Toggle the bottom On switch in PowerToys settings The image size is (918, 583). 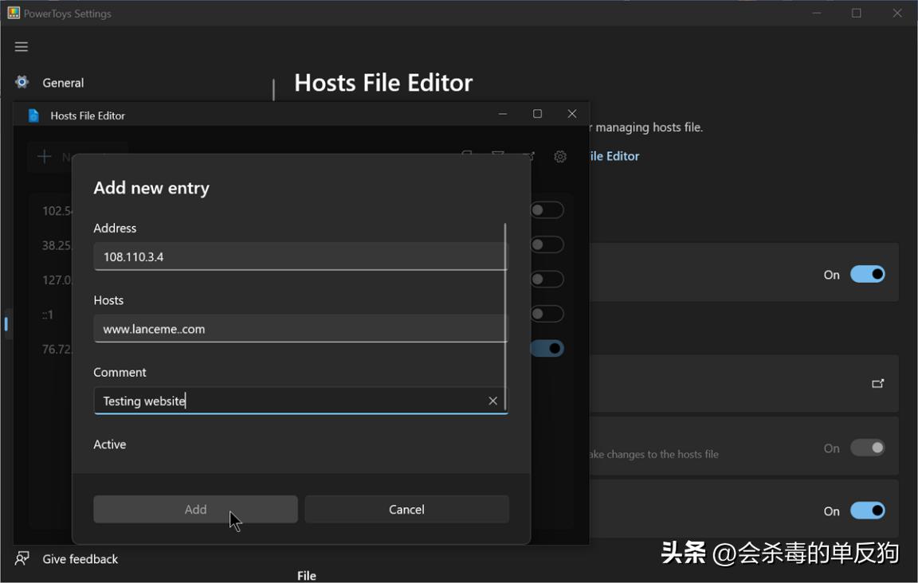click(x=867, y=511)
